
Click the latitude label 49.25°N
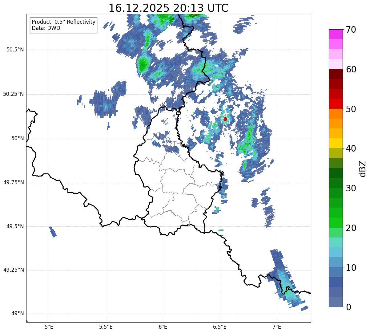(14, 270)
